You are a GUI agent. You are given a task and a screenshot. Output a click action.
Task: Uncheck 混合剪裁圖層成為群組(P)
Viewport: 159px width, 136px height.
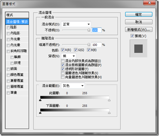pyautogui.click(x=63, y=65)
